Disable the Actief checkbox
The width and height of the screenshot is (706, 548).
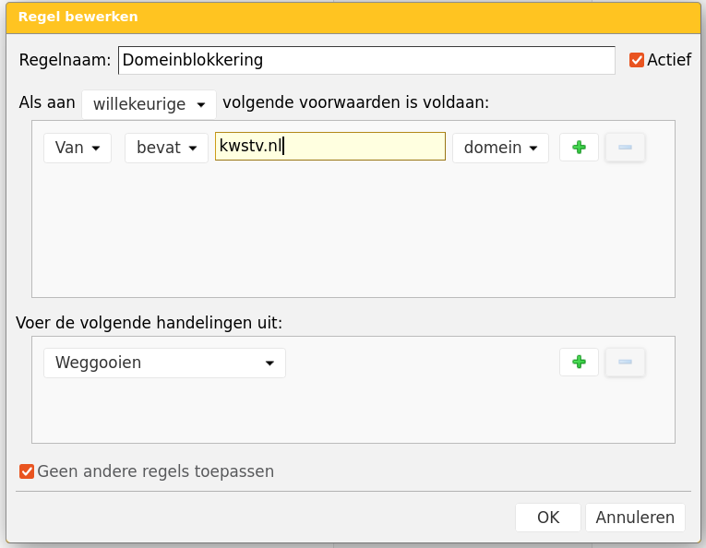(x=636, y=60)
